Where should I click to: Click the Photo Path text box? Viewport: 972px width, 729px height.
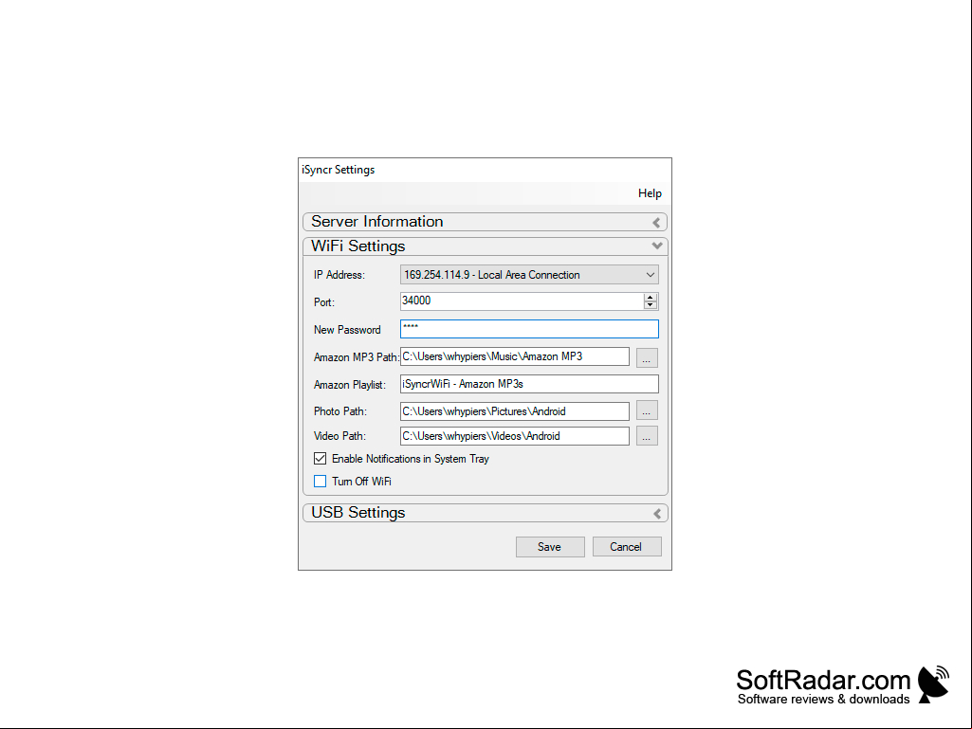coord(515,411)
